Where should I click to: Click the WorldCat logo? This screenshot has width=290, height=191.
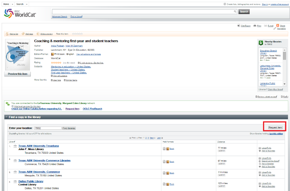click(x=20, y=13)
